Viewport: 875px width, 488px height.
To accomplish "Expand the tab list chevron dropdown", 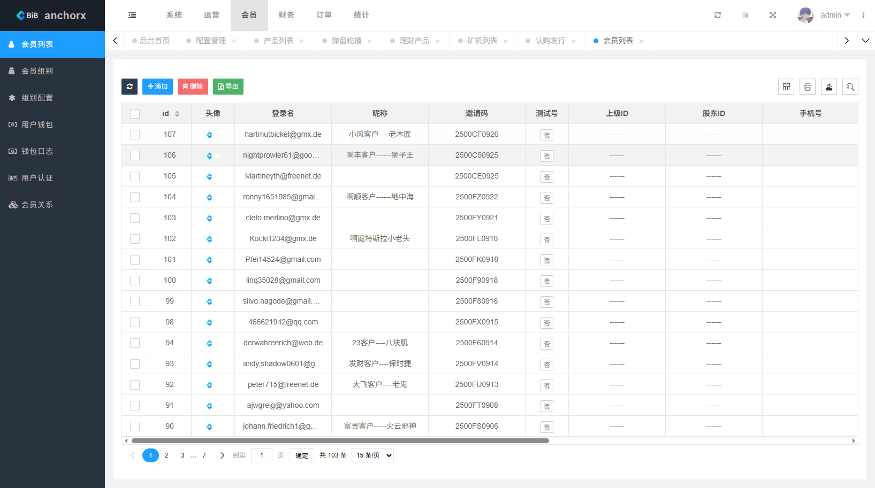I will pyautogui.click(x=865, y=41).
